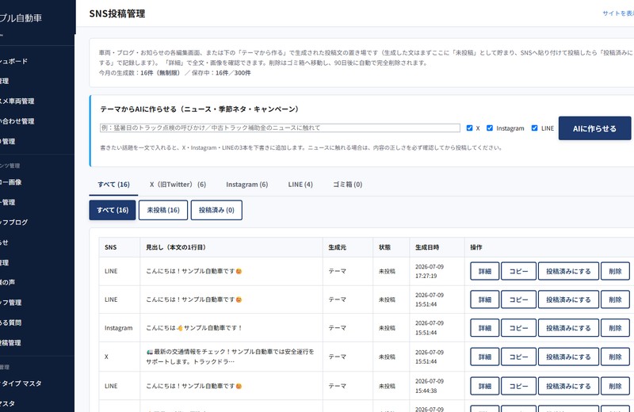Mark the X post as 投稿済み
Viewport: 634px width, 412px height.
(568, 357)
